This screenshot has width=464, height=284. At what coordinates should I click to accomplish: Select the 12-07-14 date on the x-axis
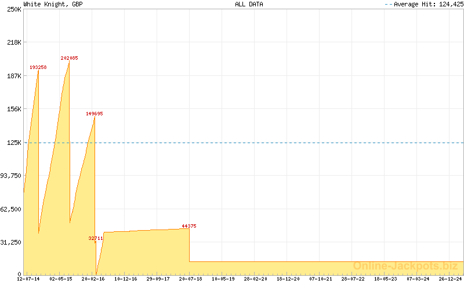click(x=28, y=279)
